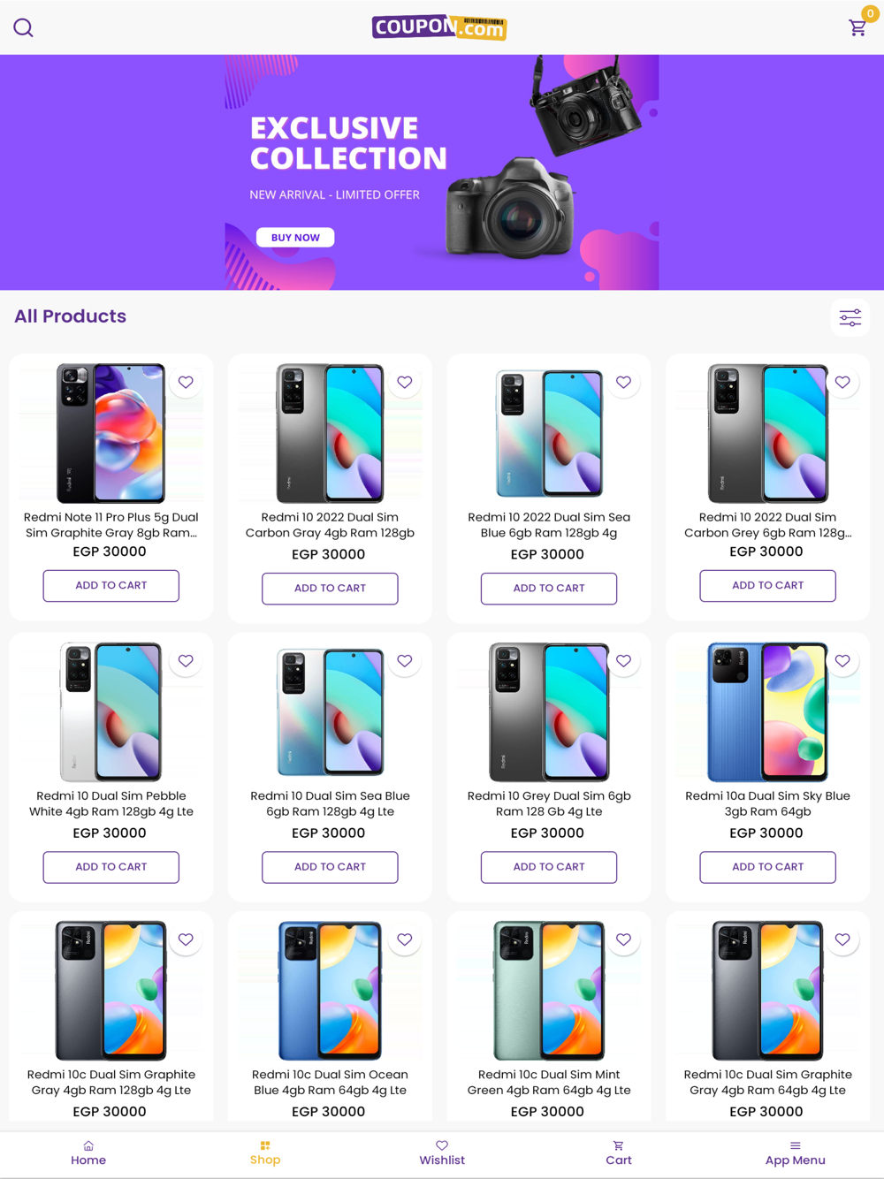
Task: Add Redmi 10 Sea Blue 6gb 4g Lte to cart
Action: (x=330, y=867)
